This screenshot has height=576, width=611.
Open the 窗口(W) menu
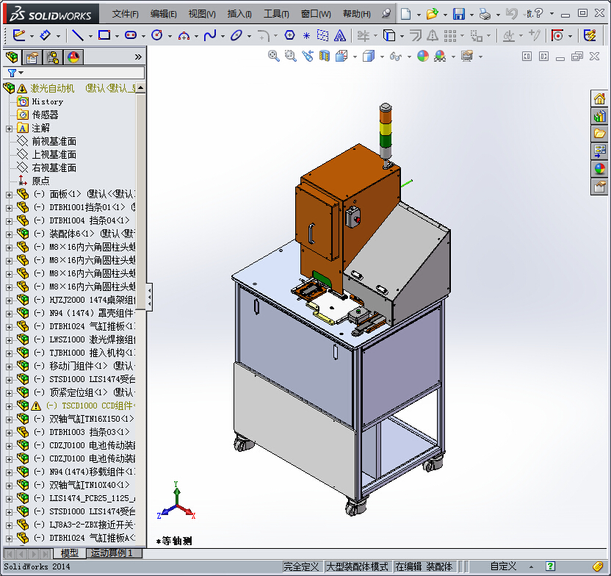click(x=316, y=15)
